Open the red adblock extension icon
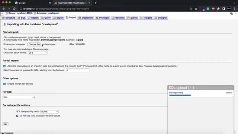Image resolution: width=238 pixels, height=134 pixels. (213, 9)
